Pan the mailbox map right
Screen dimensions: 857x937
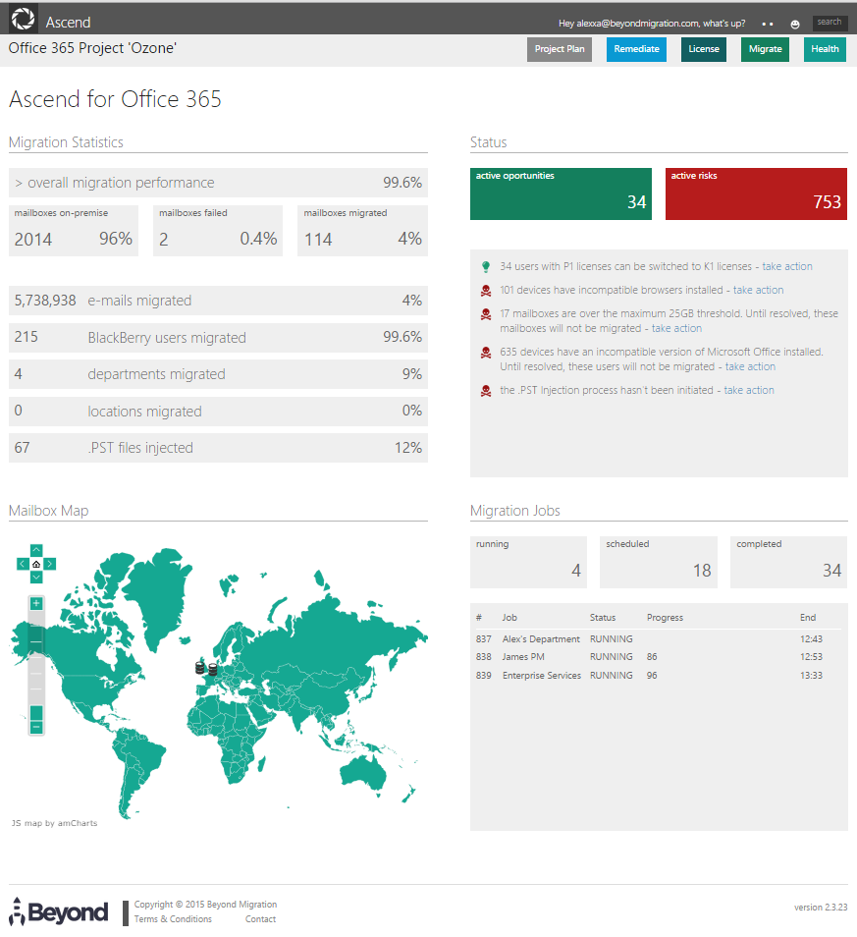(50, 564)
